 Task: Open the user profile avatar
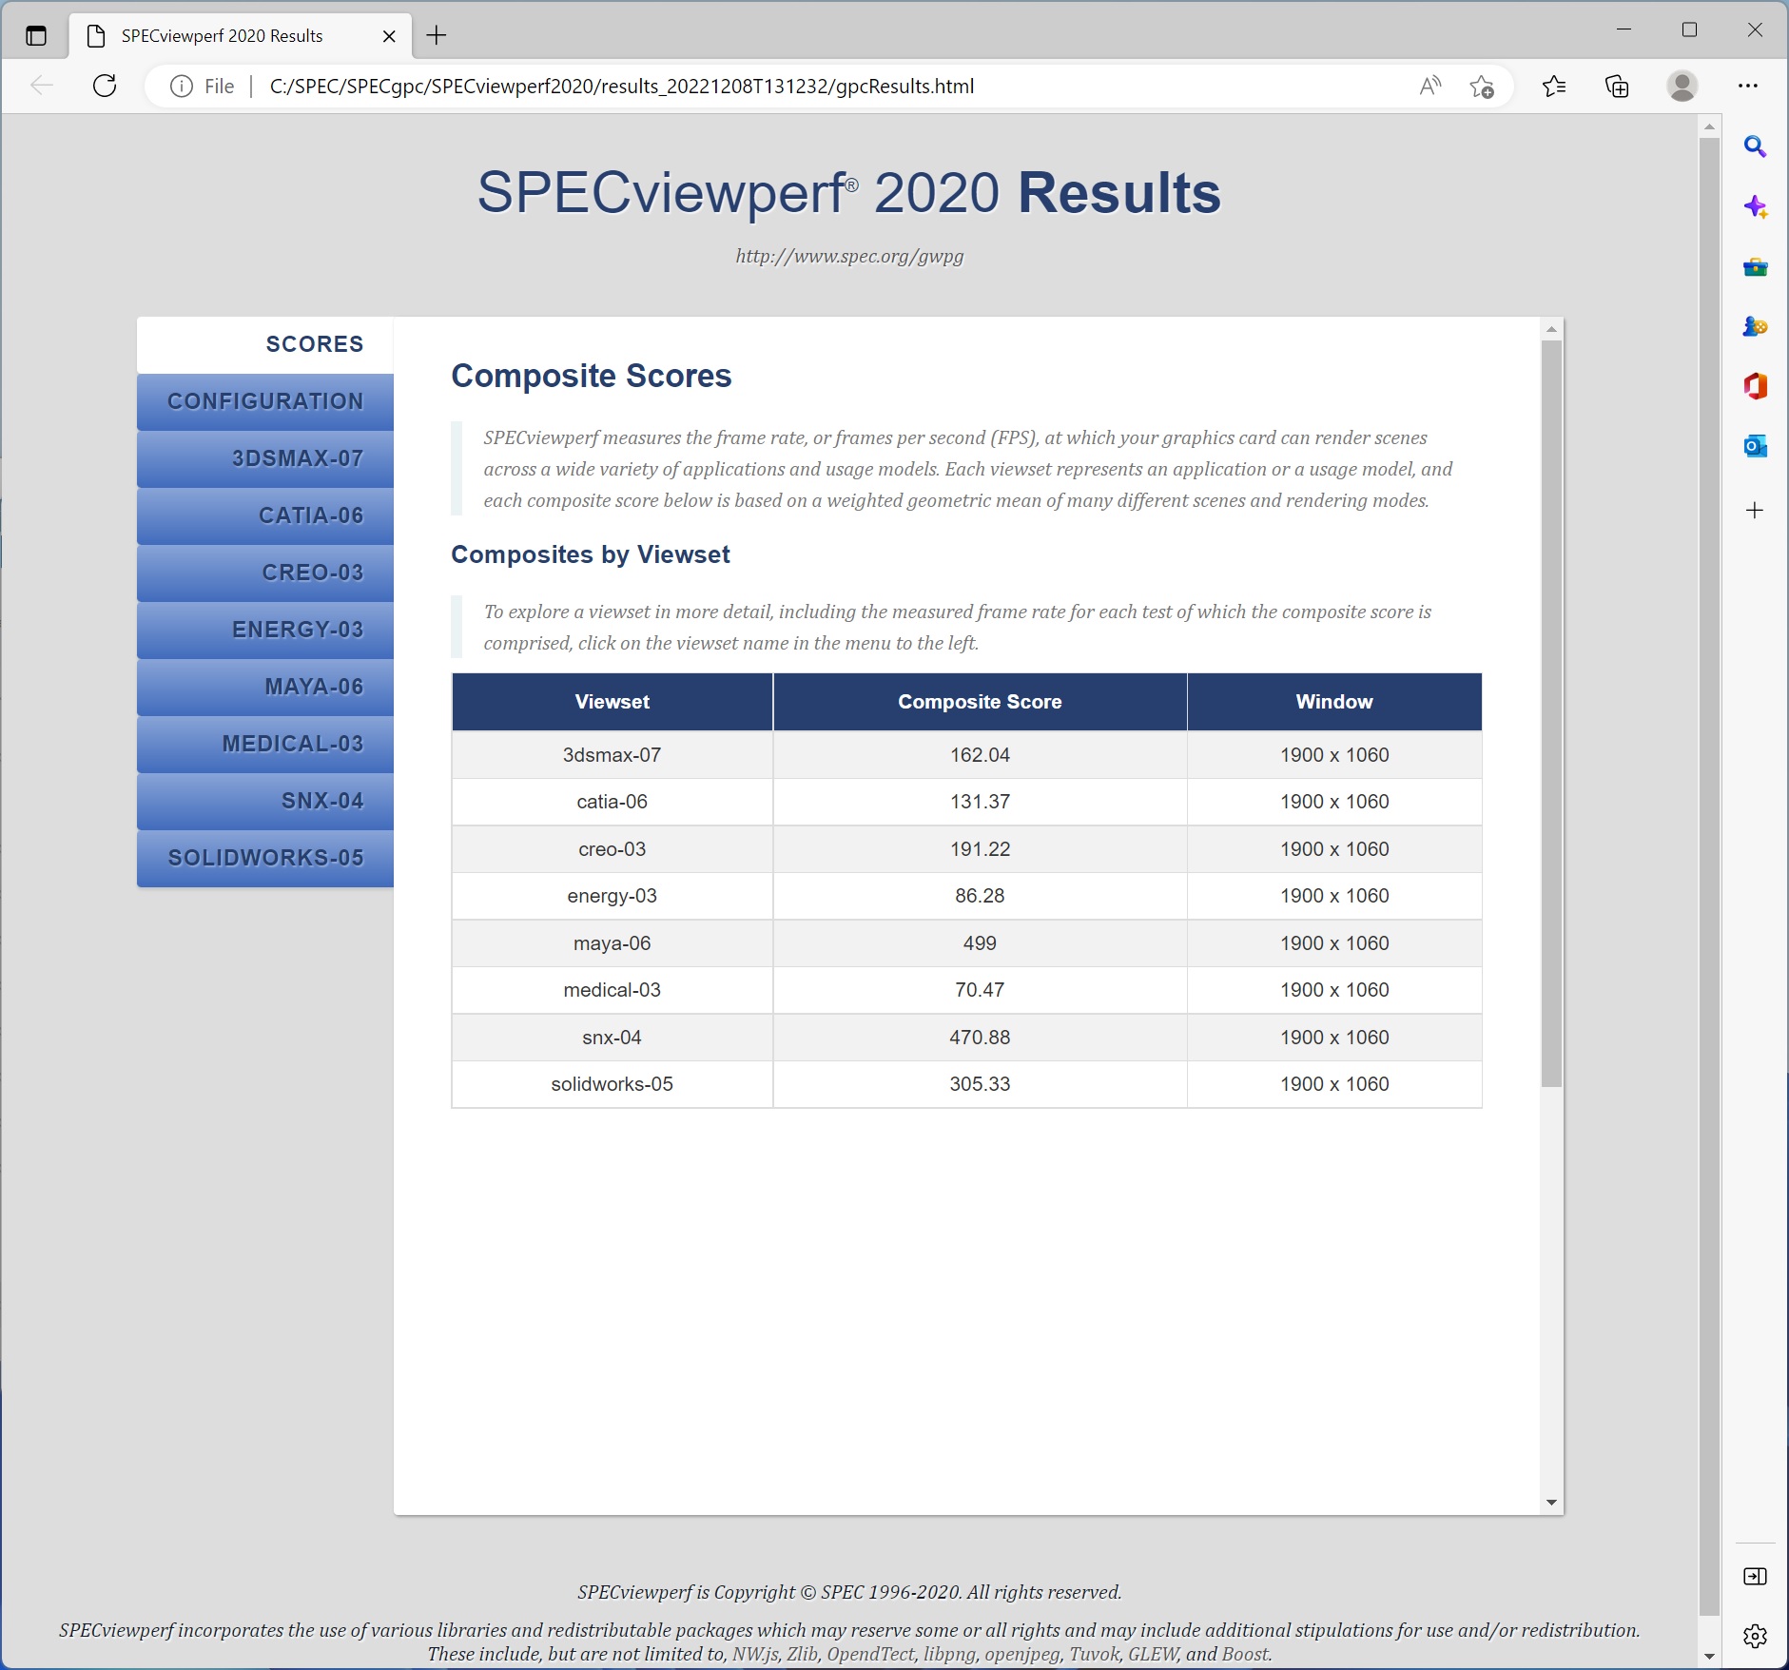(x=1682, y=87)
